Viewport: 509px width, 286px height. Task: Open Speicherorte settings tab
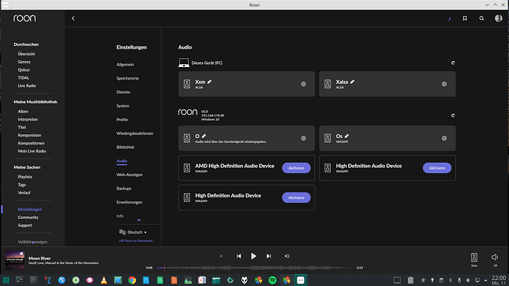(x=128, y=78)
